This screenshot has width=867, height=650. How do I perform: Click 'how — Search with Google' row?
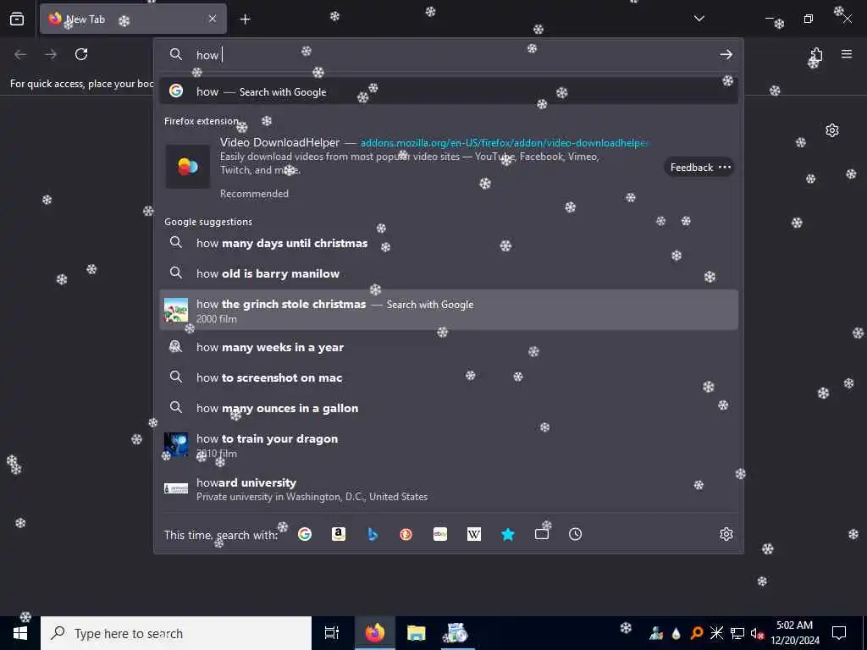tap(449, 91)
